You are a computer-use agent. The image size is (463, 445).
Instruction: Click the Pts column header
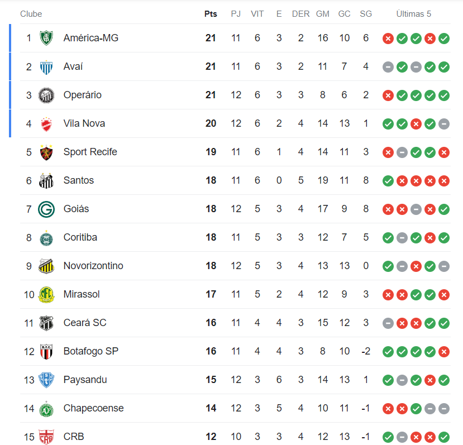point(211,14)
